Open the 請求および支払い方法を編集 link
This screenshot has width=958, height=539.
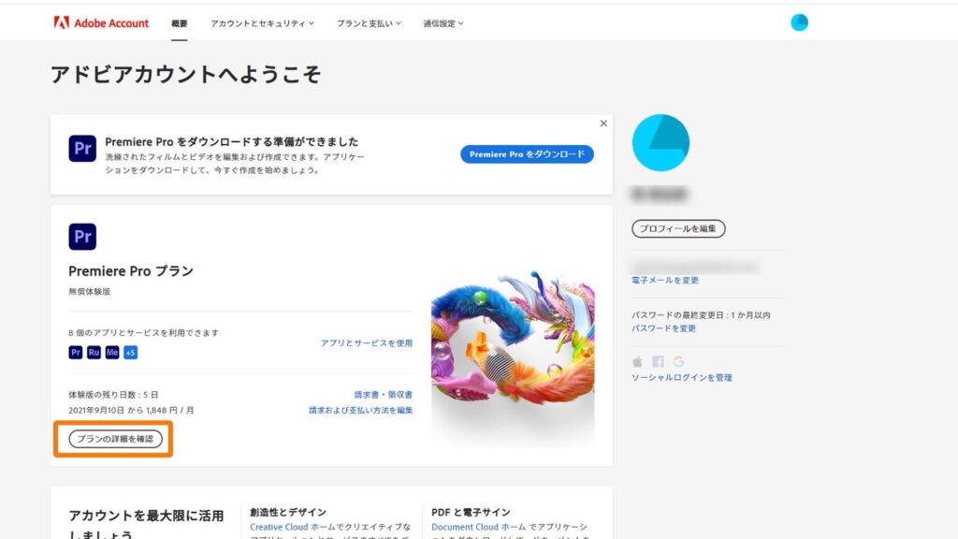360,411
